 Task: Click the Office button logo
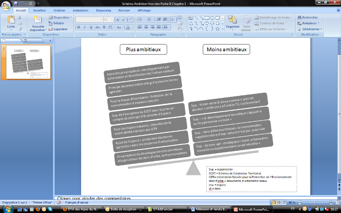6,6
